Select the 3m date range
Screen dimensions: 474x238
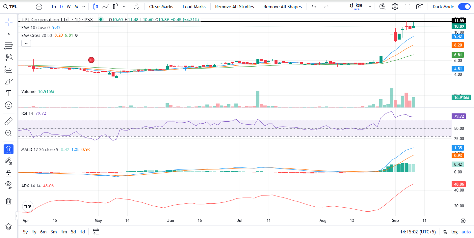tap(54, 232)
